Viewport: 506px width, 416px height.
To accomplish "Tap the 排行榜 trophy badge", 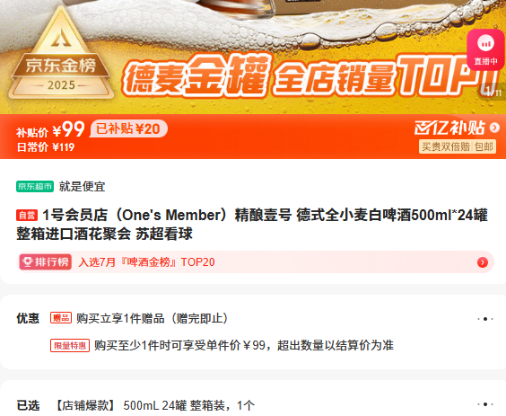I will tap(45, 261).
